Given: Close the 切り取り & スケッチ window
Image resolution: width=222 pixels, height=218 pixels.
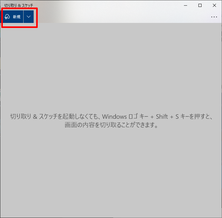Looking at the screenshot, I should pos(214,5).
